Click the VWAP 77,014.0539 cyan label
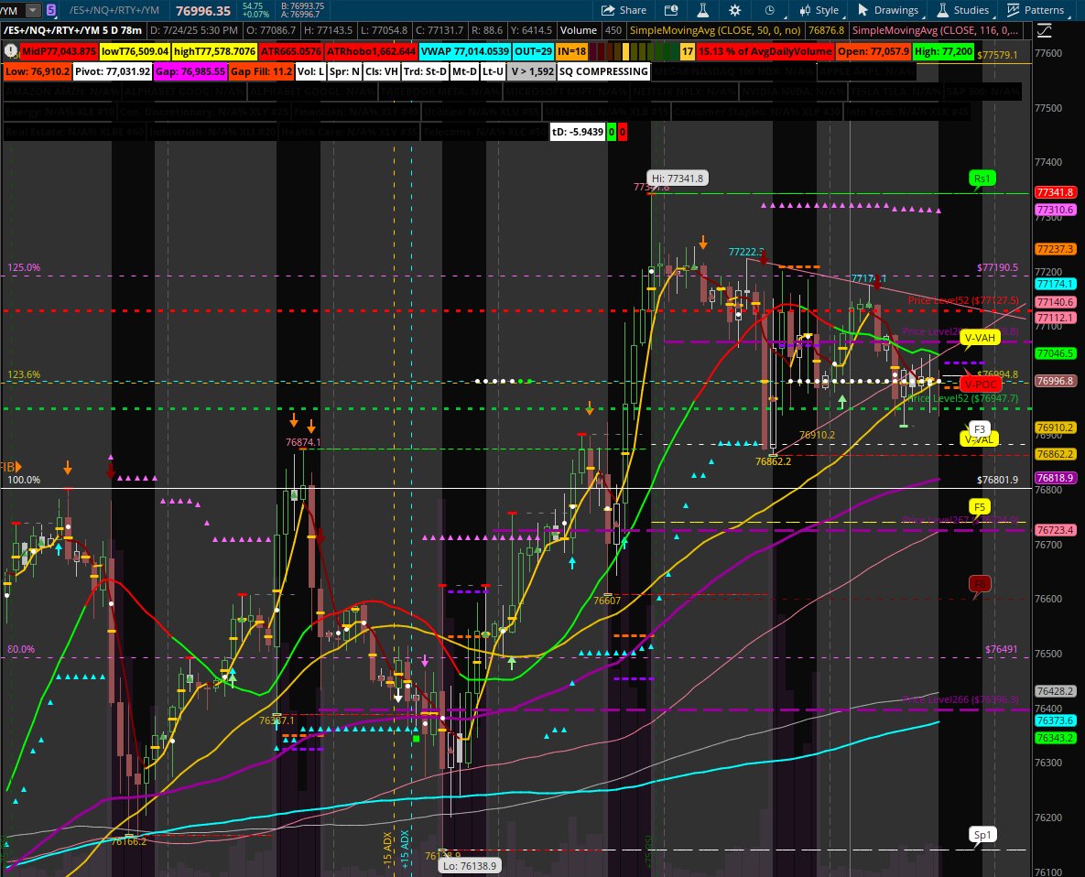Image resolution: width=1085 pixels, height=877 pixels. coord(464,51)
